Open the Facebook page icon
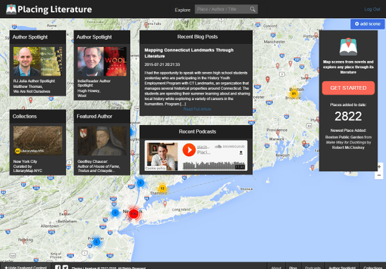 pyautogui.click(x=58, y=266)
